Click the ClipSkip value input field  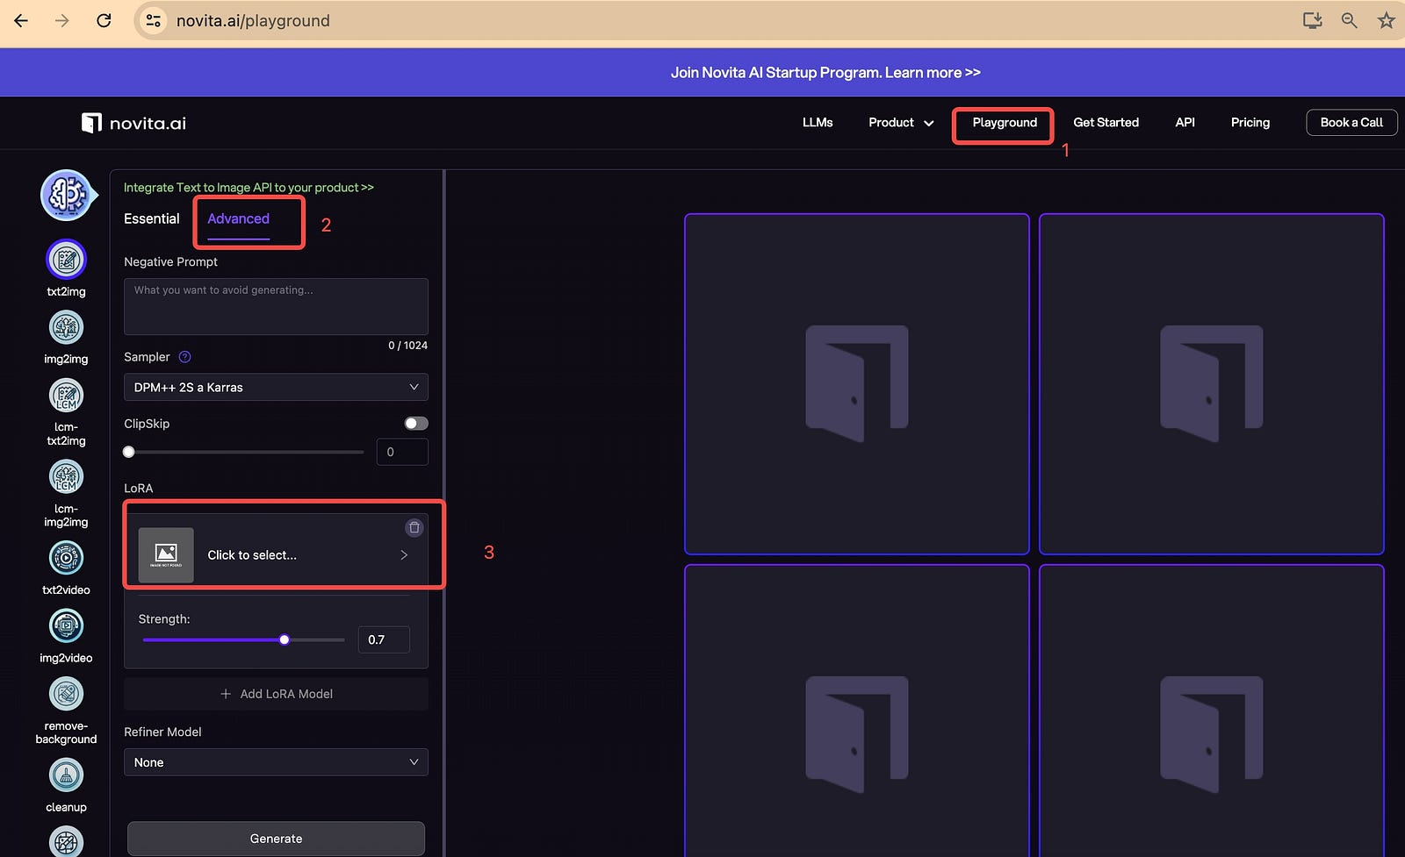click(402, 452)
